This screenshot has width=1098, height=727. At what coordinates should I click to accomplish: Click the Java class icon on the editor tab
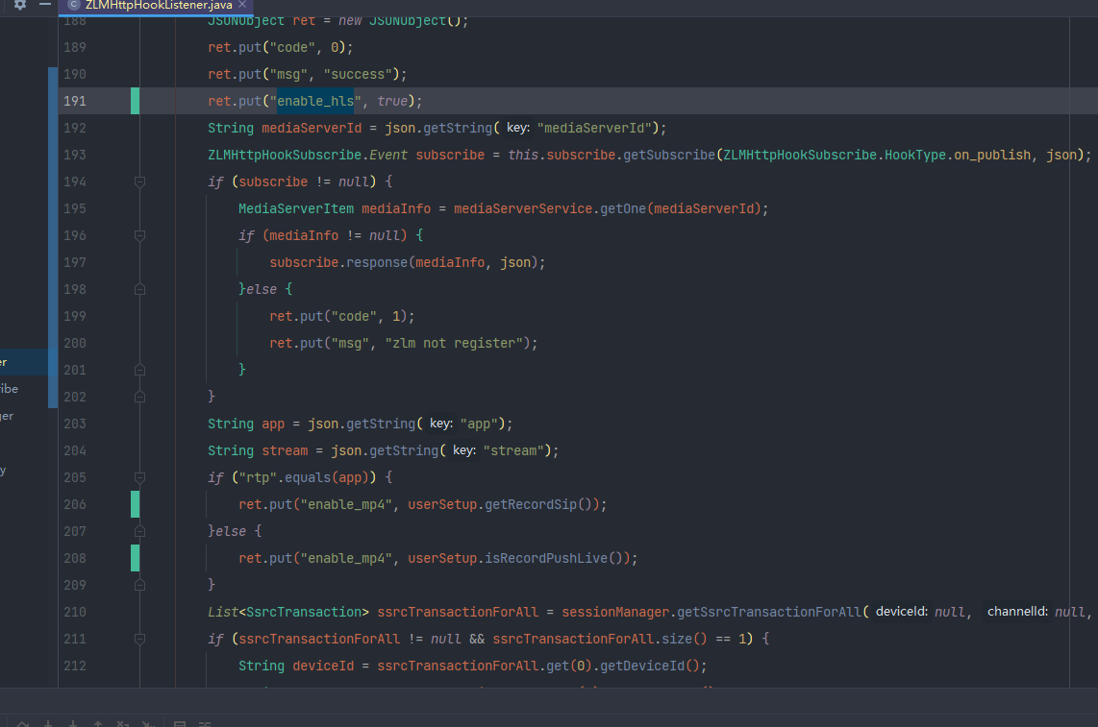pos(72,5)
